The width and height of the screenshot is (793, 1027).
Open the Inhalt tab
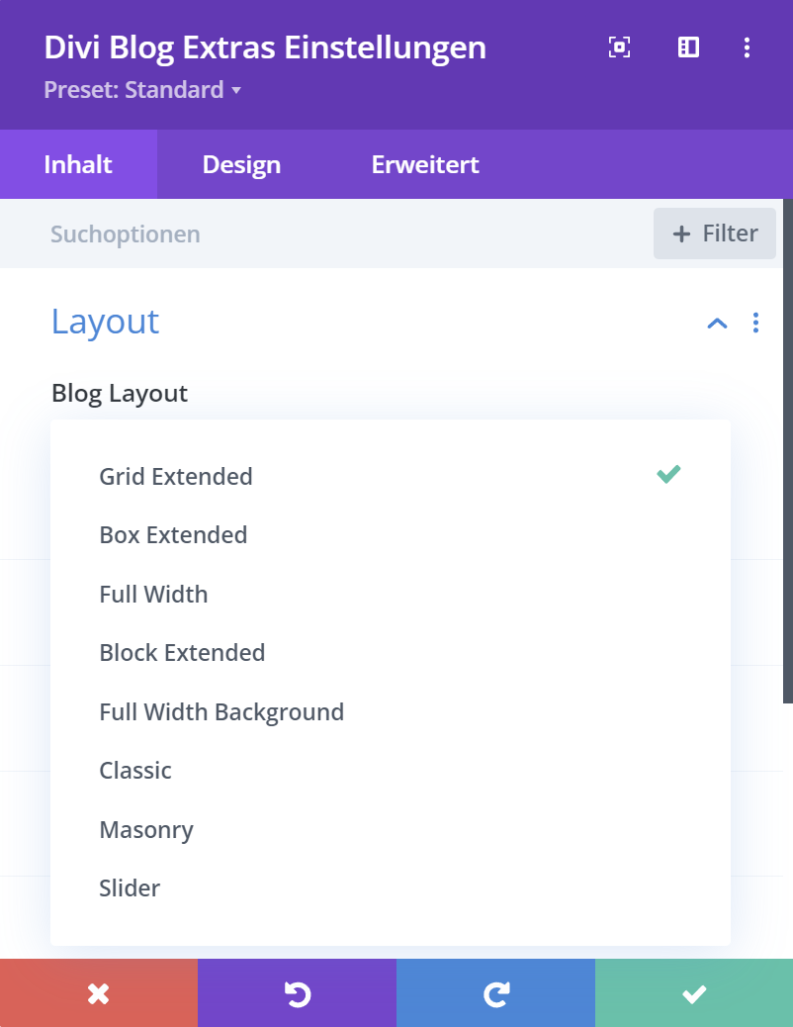tap(78, 164)
